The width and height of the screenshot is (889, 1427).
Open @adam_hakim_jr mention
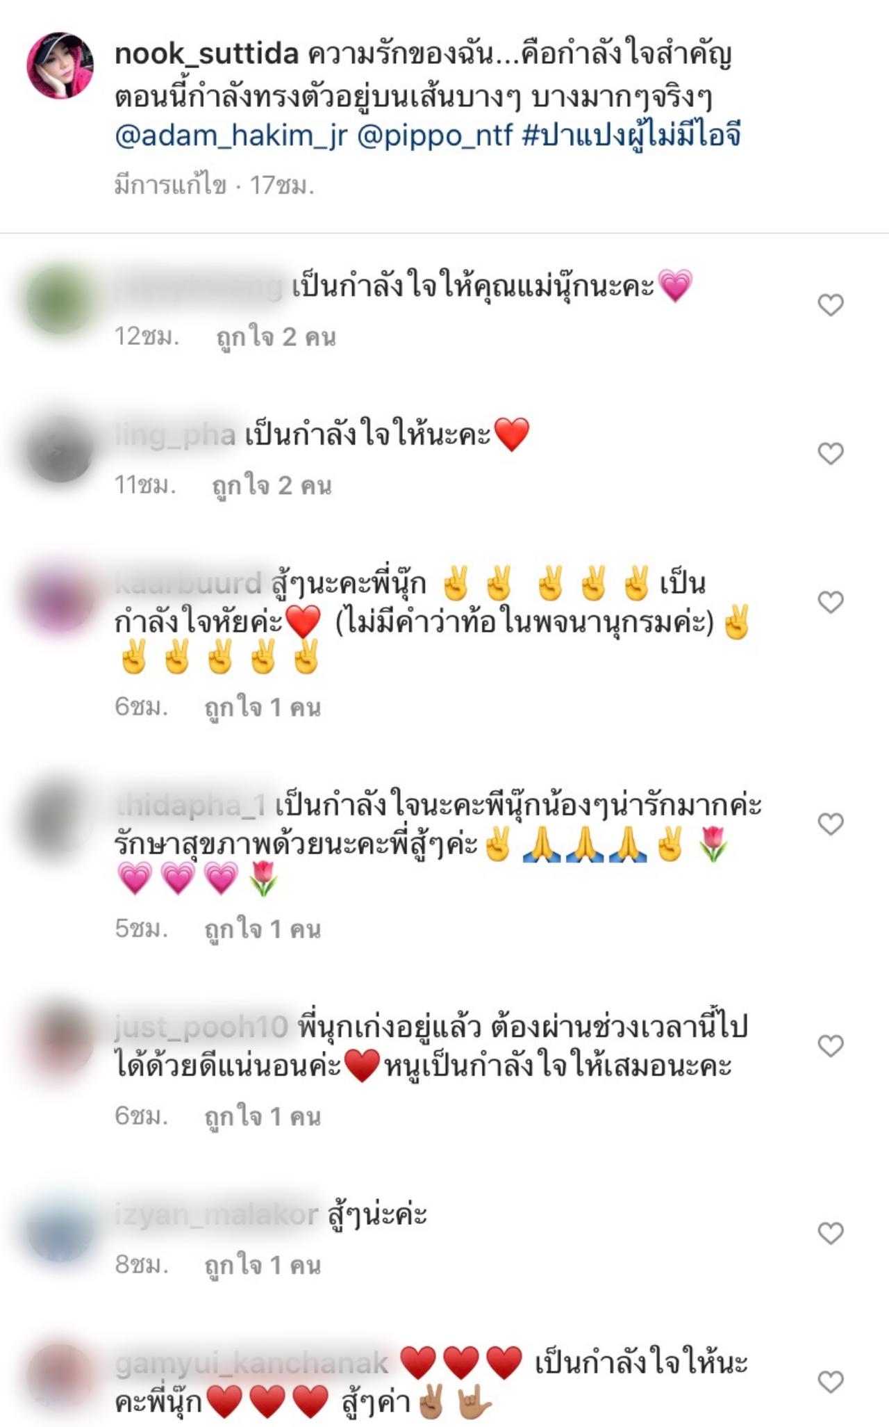click(x=231, y=136)
